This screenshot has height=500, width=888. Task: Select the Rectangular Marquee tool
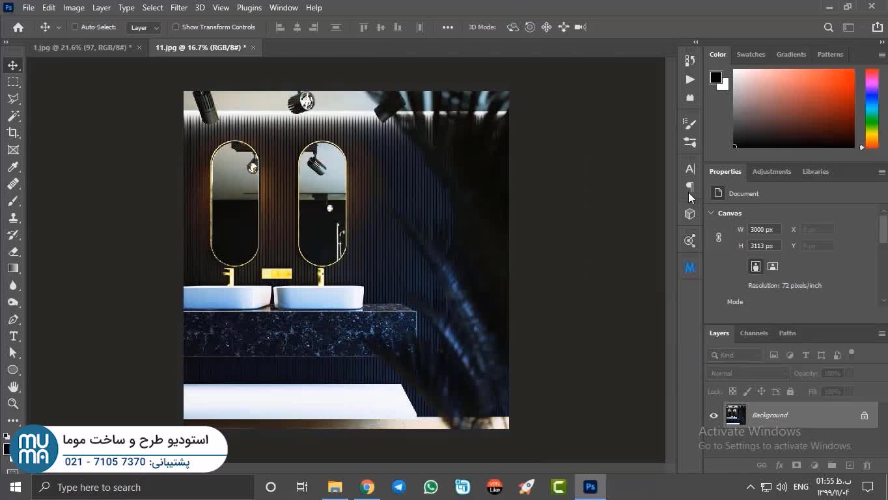tap(13, 82)
